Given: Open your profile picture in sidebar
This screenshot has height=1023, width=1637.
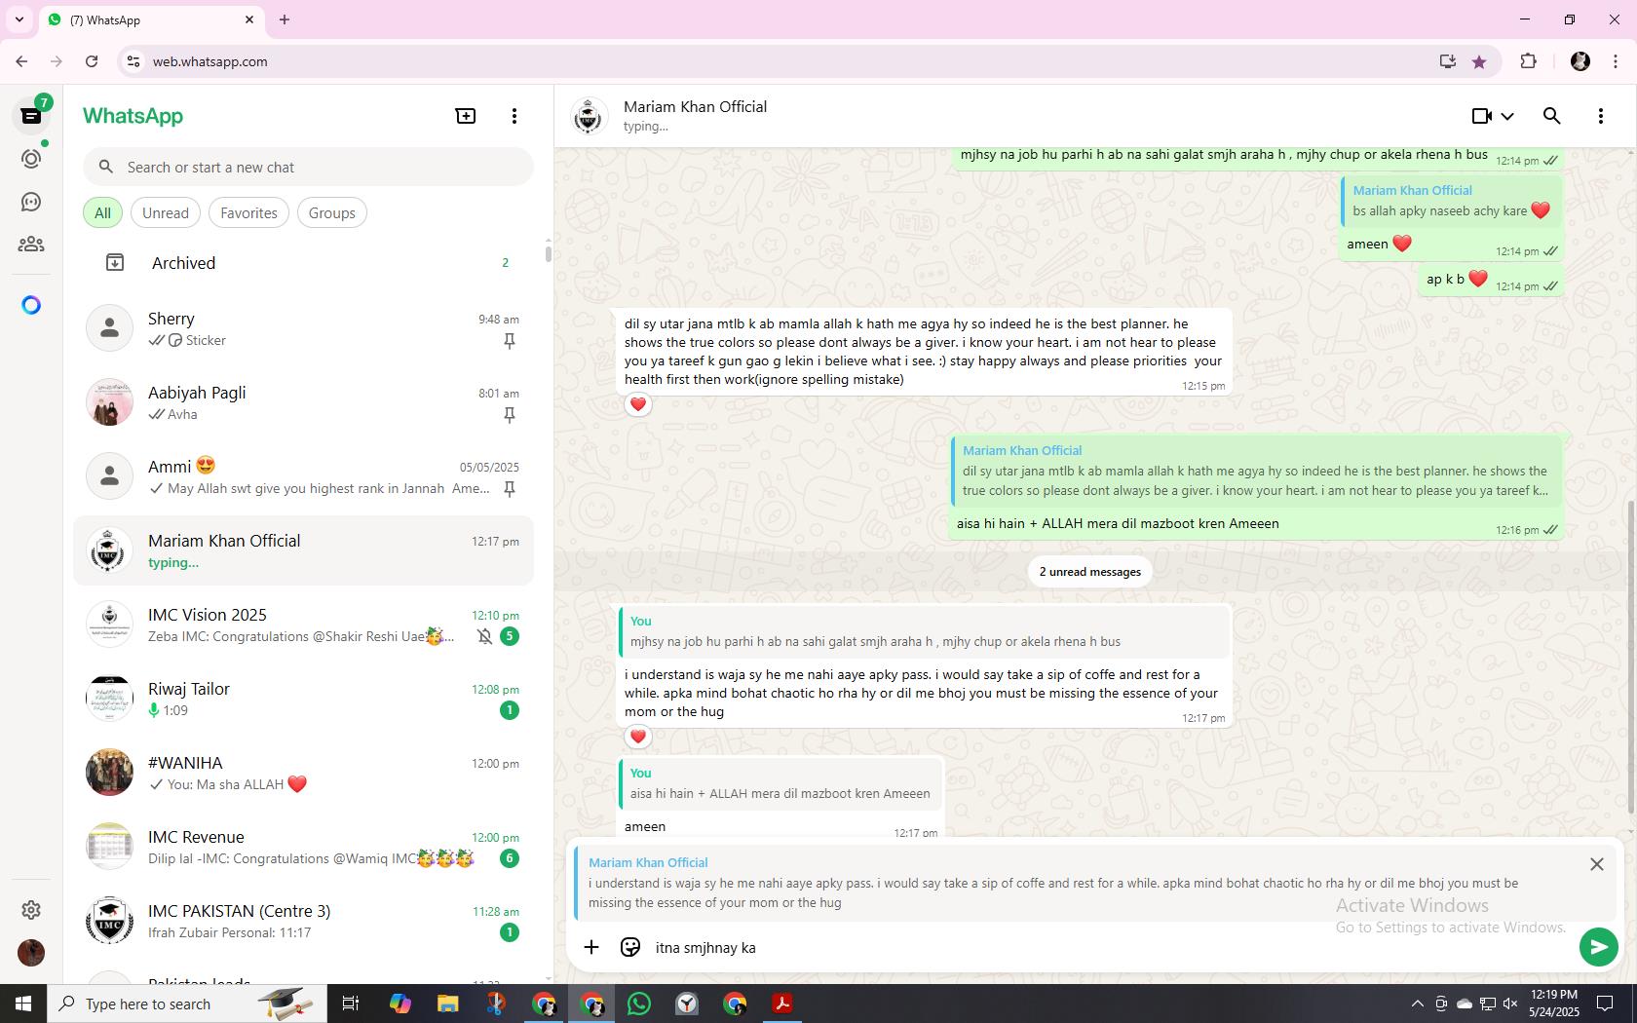Looking at the screenshot, I should point(31,952).
